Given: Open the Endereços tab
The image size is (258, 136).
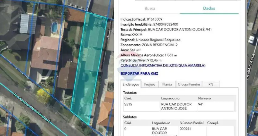Looking at the screenshot, I should coord(131,85).
